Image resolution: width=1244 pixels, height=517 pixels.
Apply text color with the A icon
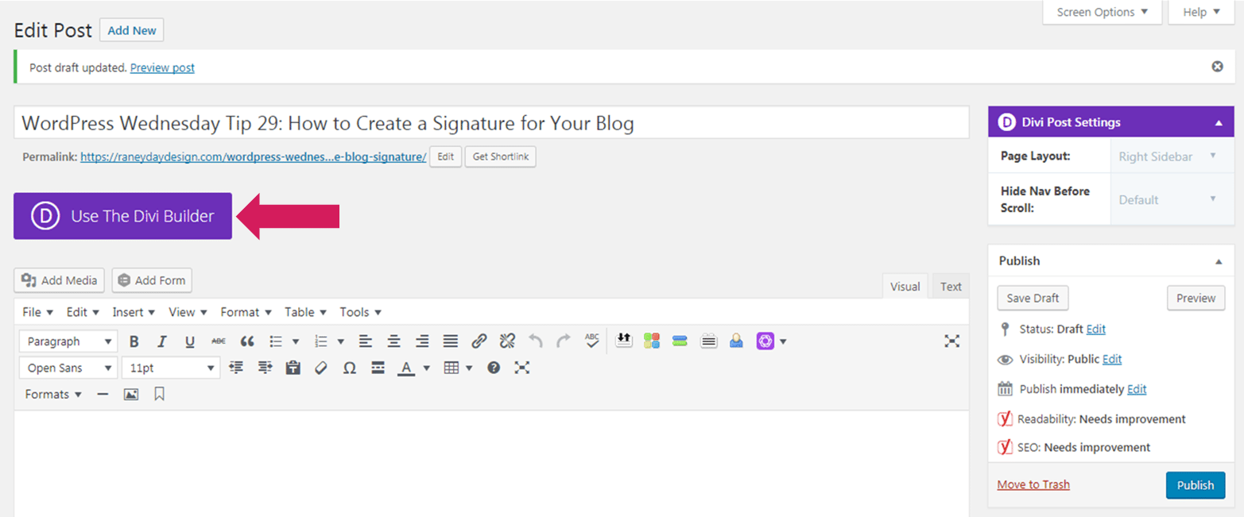click(406, 368)
